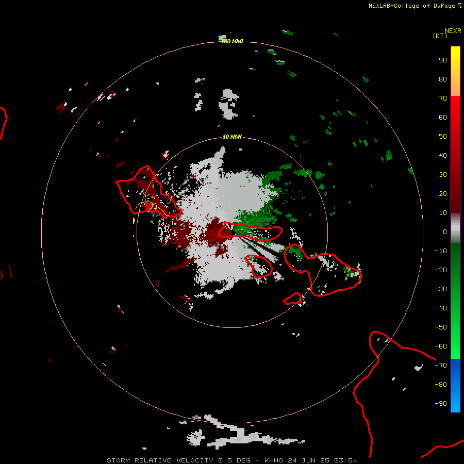
Task: Click the -10 value on the color scale
Action: click(441, 251)
